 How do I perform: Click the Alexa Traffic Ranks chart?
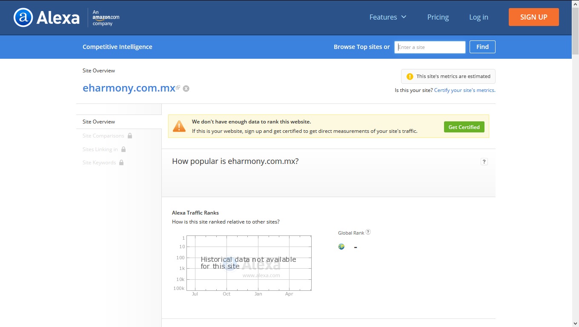(x=249, y=263)
